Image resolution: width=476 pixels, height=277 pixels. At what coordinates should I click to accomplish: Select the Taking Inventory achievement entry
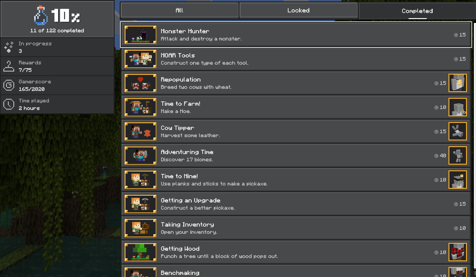296,228
